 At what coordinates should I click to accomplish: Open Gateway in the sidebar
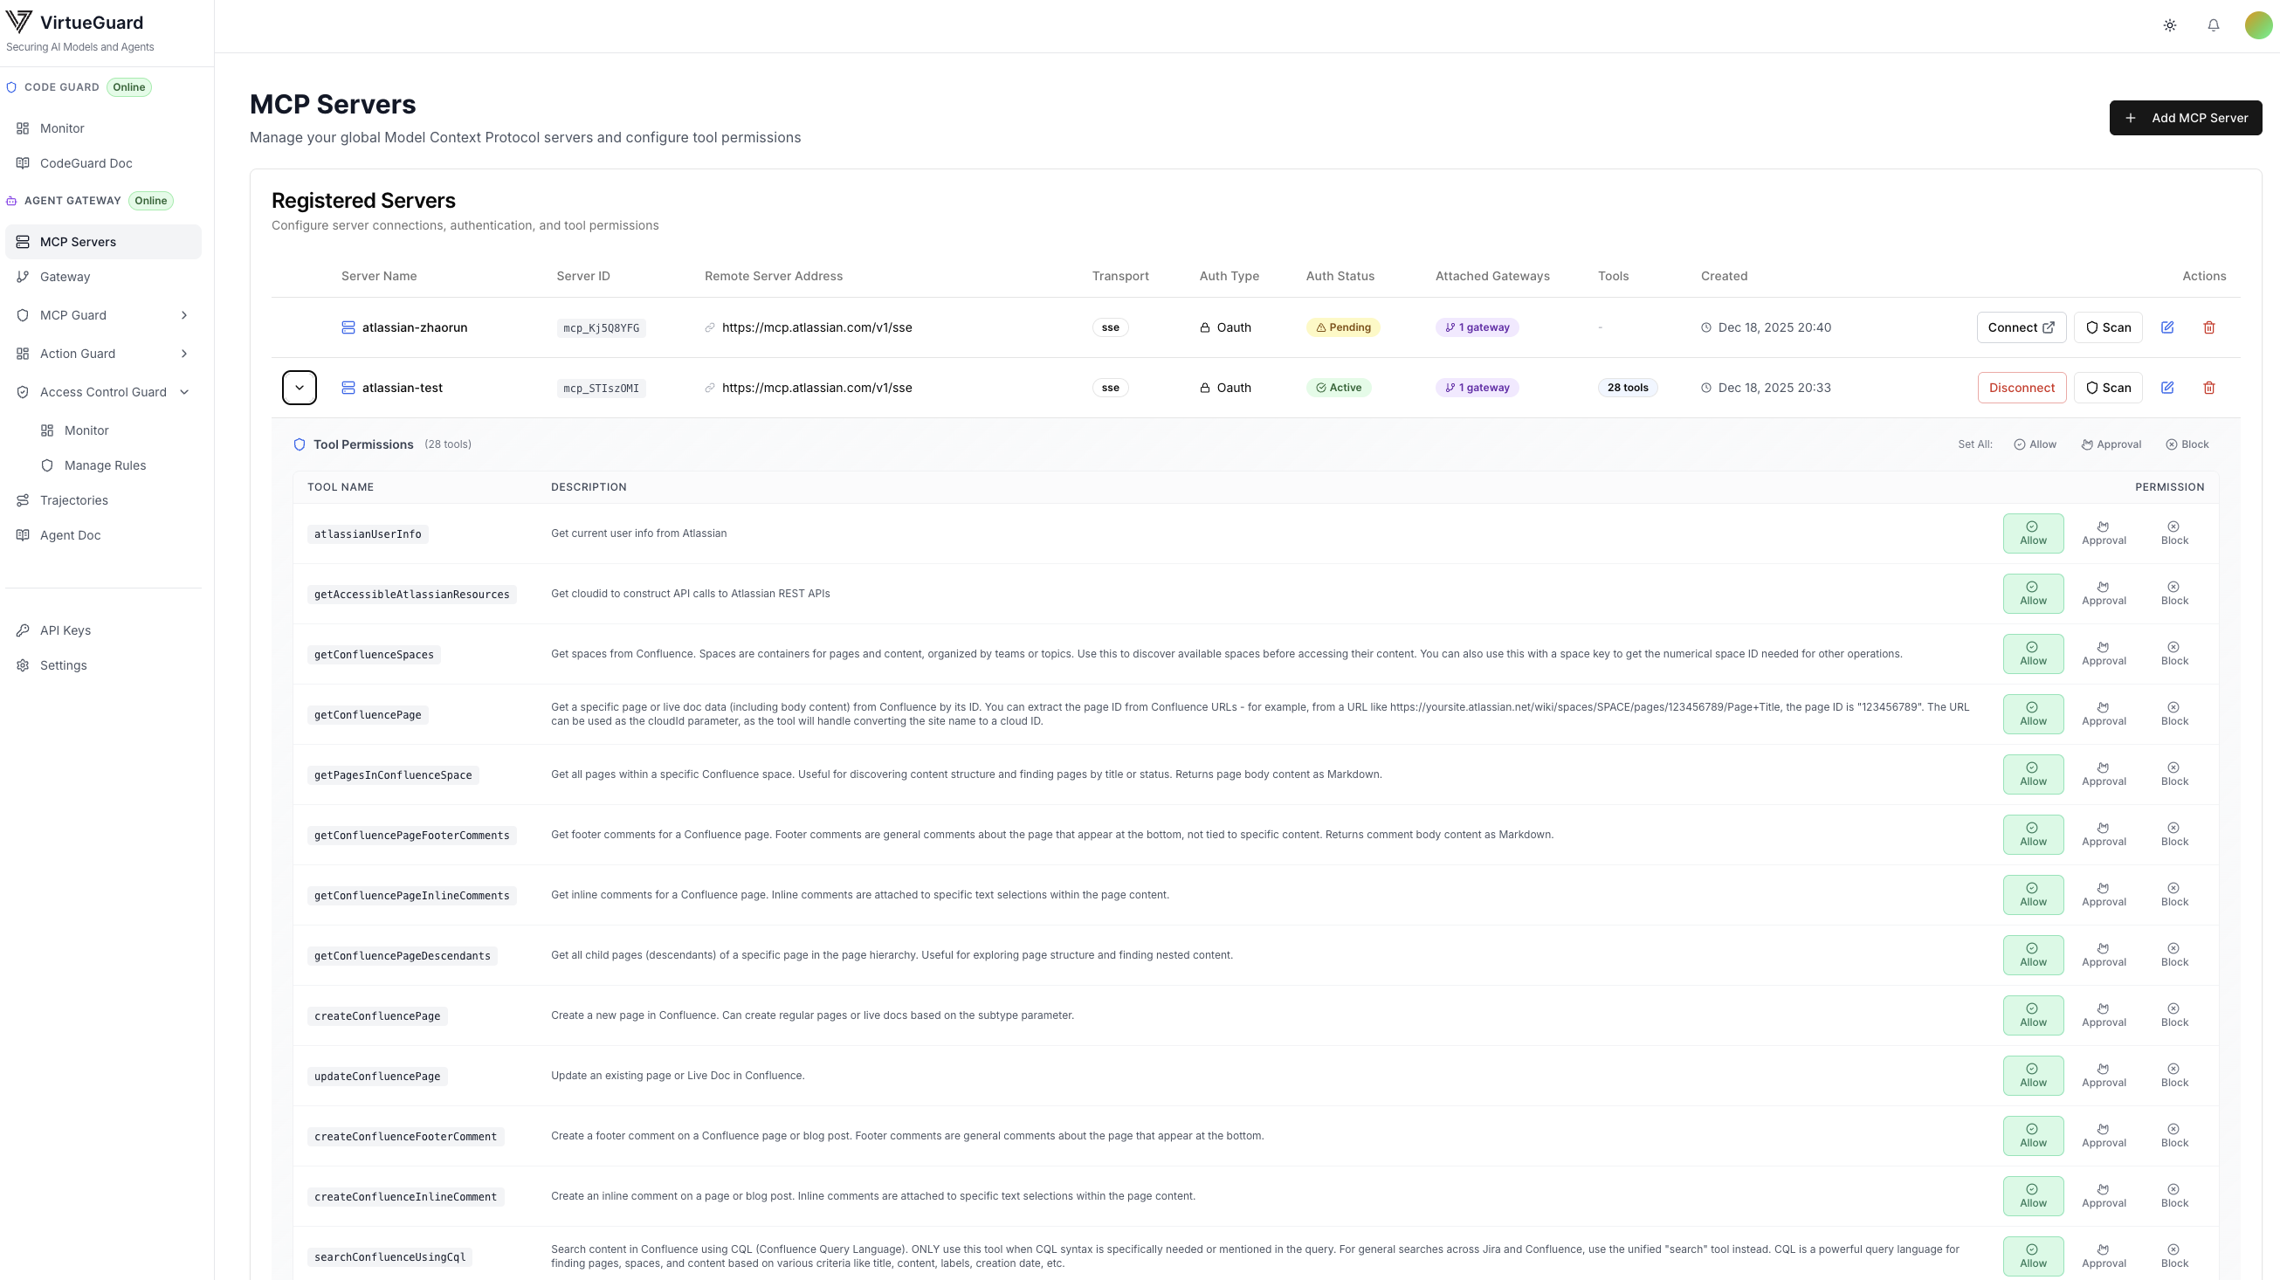coord(65,277)
